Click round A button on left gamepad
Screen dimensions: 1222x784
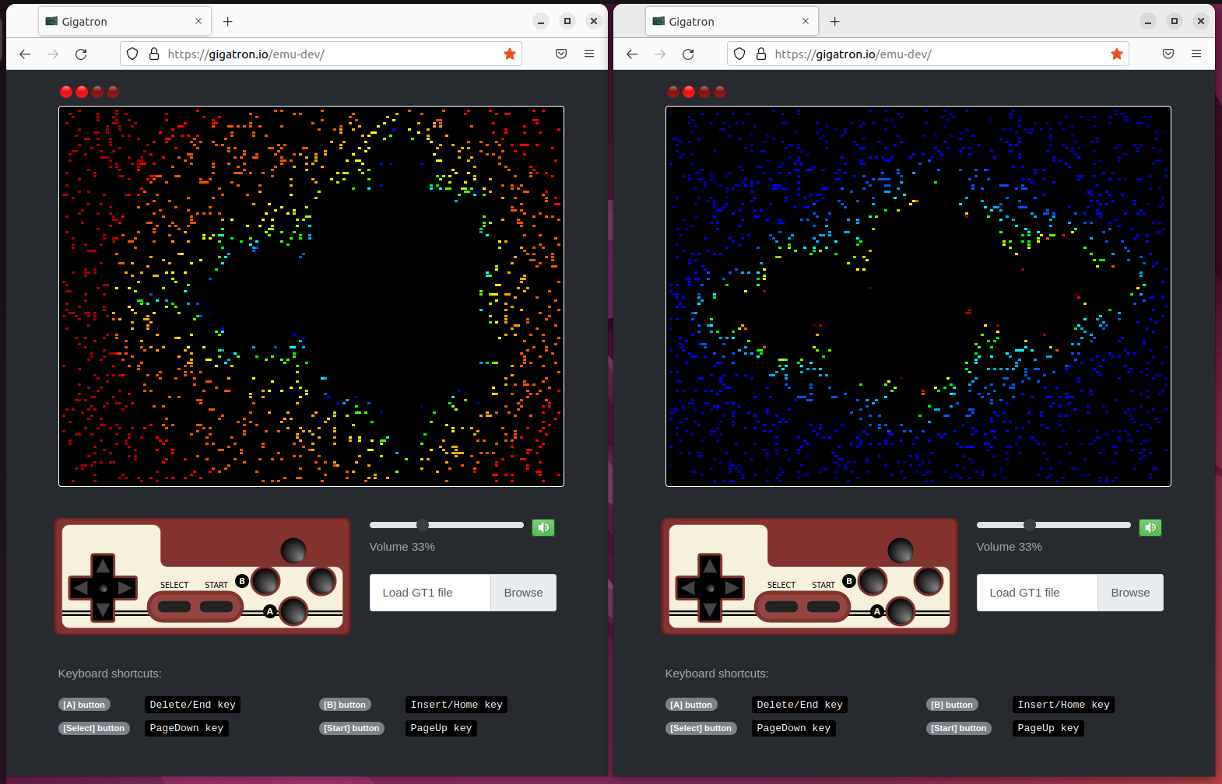(293, 611)
